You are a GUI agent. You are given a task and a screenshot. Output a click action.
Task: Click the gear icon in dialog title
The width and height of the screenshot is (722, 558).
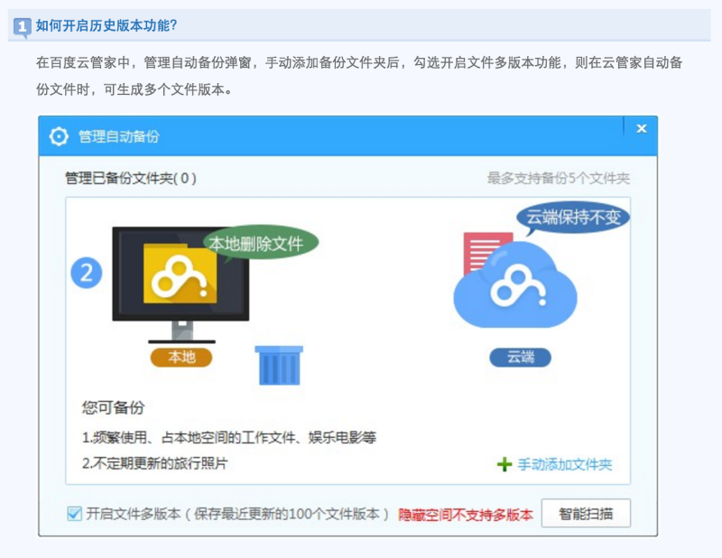[59, 136]
